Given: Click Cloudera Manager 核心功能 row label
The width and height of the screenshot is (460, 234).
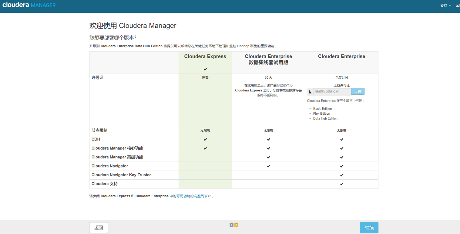Looking at the screenshot, I should point(117,148).
